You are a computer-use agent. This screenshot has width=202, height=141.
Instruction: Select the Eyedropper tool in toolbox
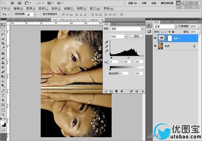[x=3, y=48]
